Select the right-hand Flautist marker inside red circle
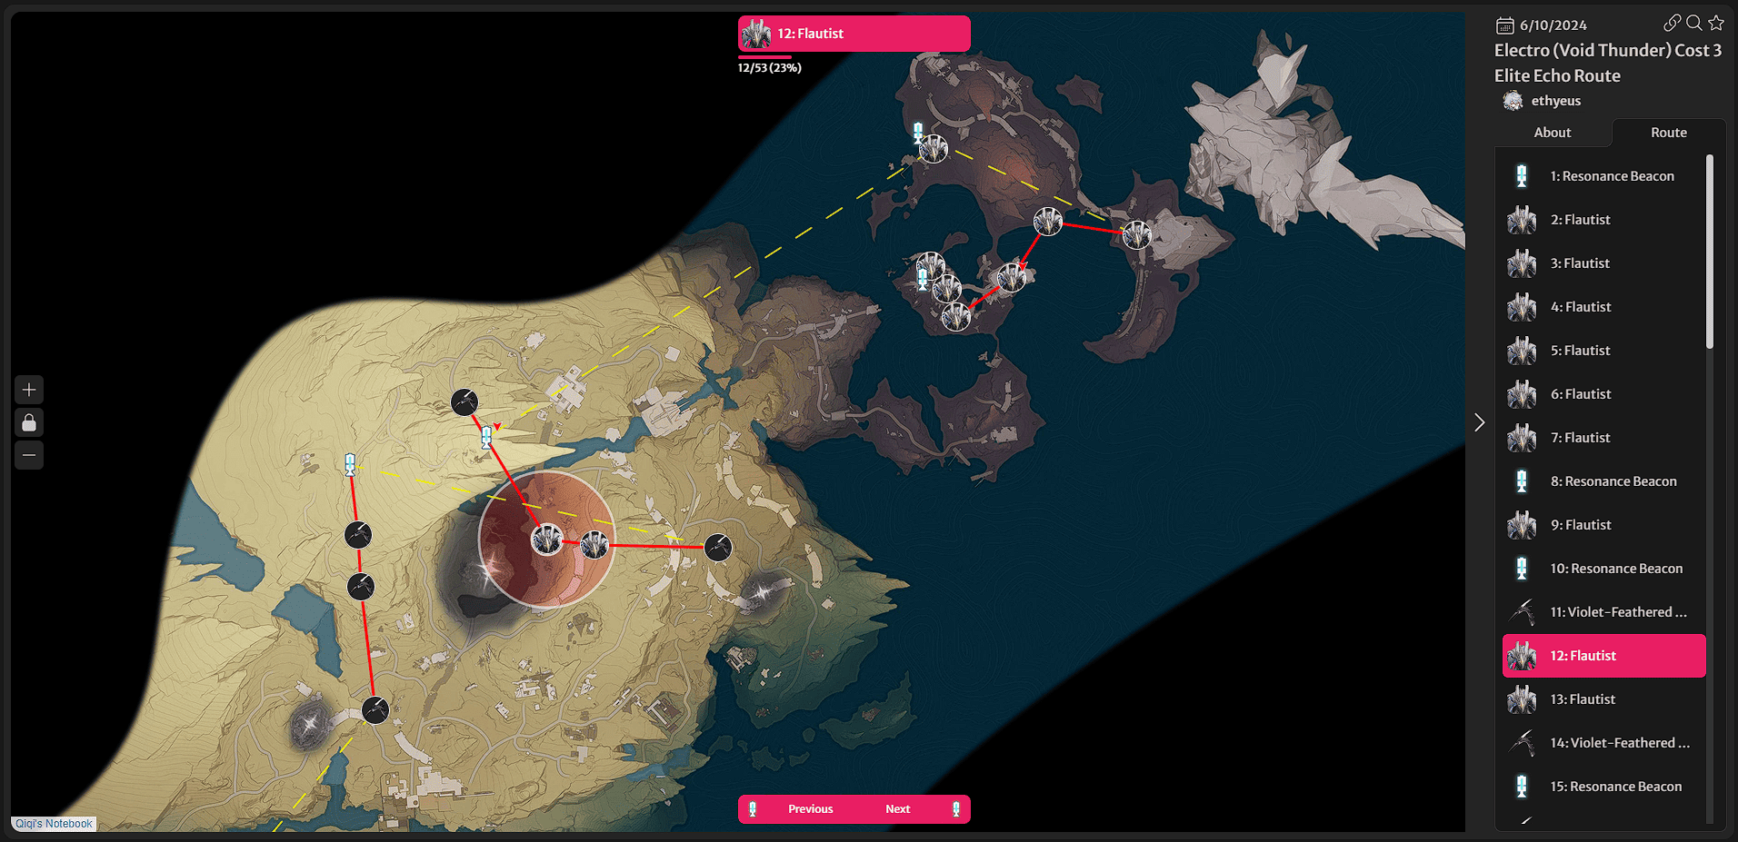Viewport: 1738px width, 842px height. point(594,545)
